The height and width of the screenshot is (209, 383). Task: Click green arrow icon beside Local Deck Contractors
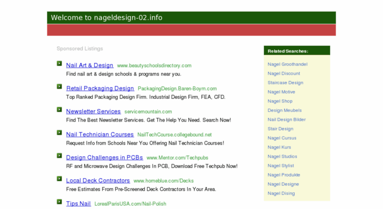[59, 179]
